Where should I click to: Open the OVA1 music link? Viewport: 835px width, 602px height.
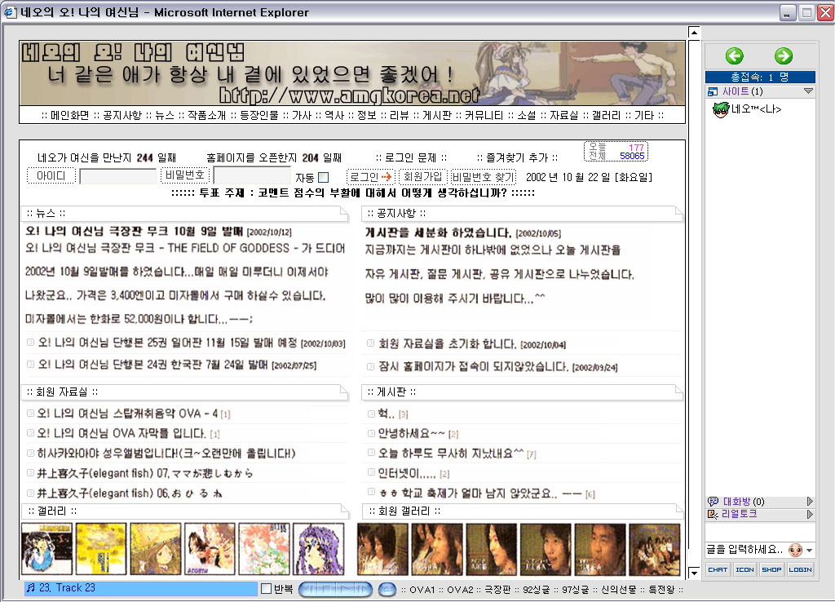(422, 589)
